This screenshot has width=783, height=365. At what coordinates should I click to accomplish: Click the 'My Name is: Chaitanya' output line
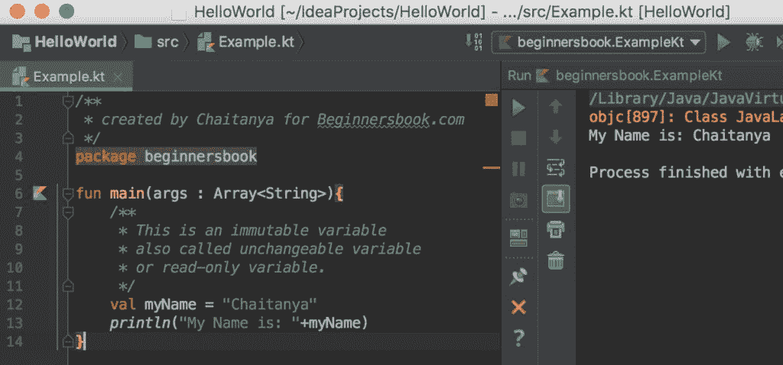[x=680, y=136]
